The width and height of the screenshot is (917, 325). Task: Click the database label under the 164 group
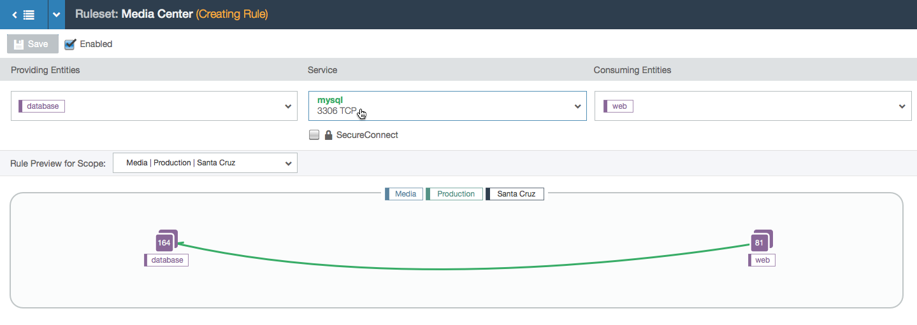pos(166,260)
